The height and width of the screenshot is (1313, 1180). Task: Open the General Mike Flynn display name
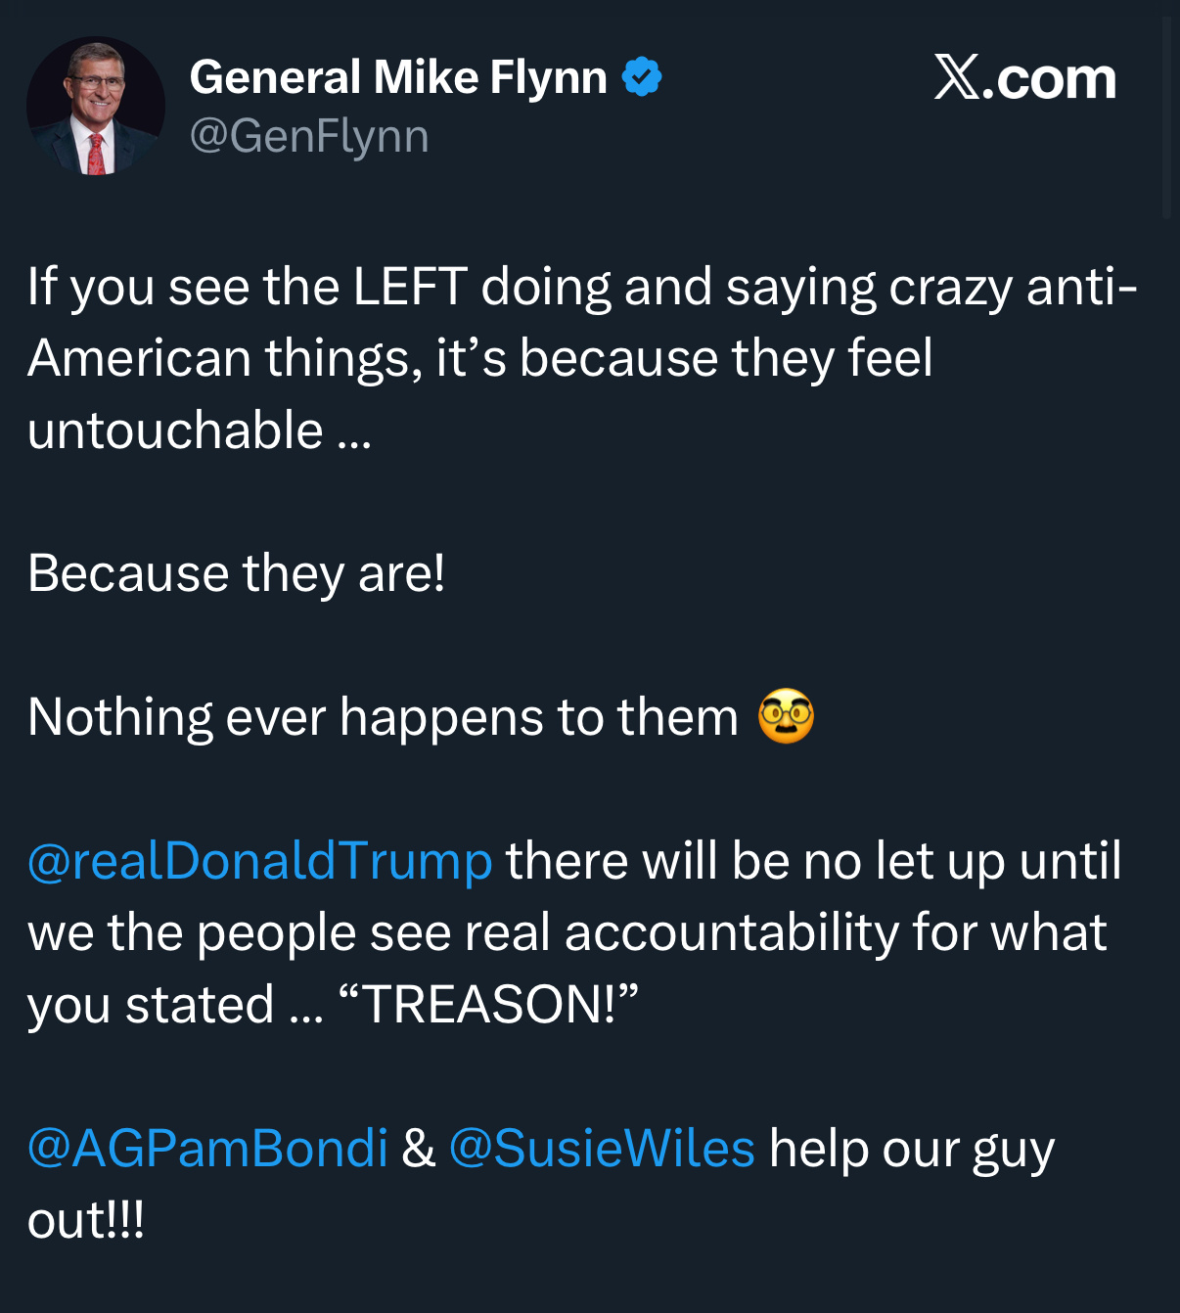click(x=398, y=77)
